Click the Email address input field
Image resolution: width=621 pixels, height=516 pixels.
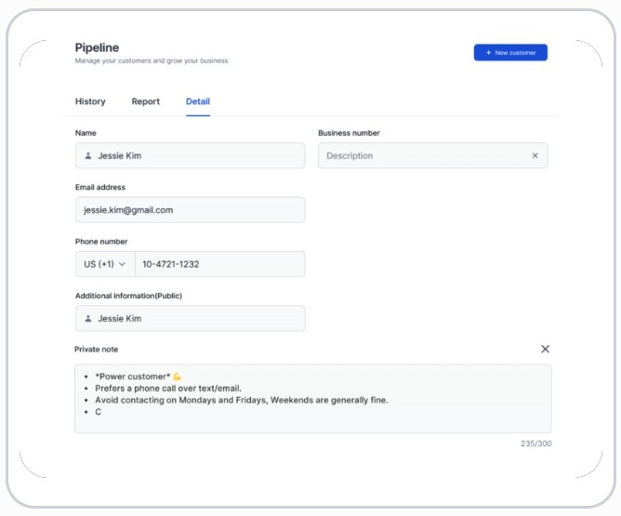(x=190, y=210)
